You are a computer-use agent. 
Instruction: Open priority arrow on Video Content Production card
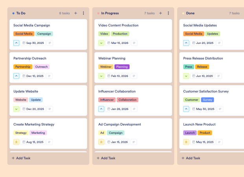(x=101, y=43)
